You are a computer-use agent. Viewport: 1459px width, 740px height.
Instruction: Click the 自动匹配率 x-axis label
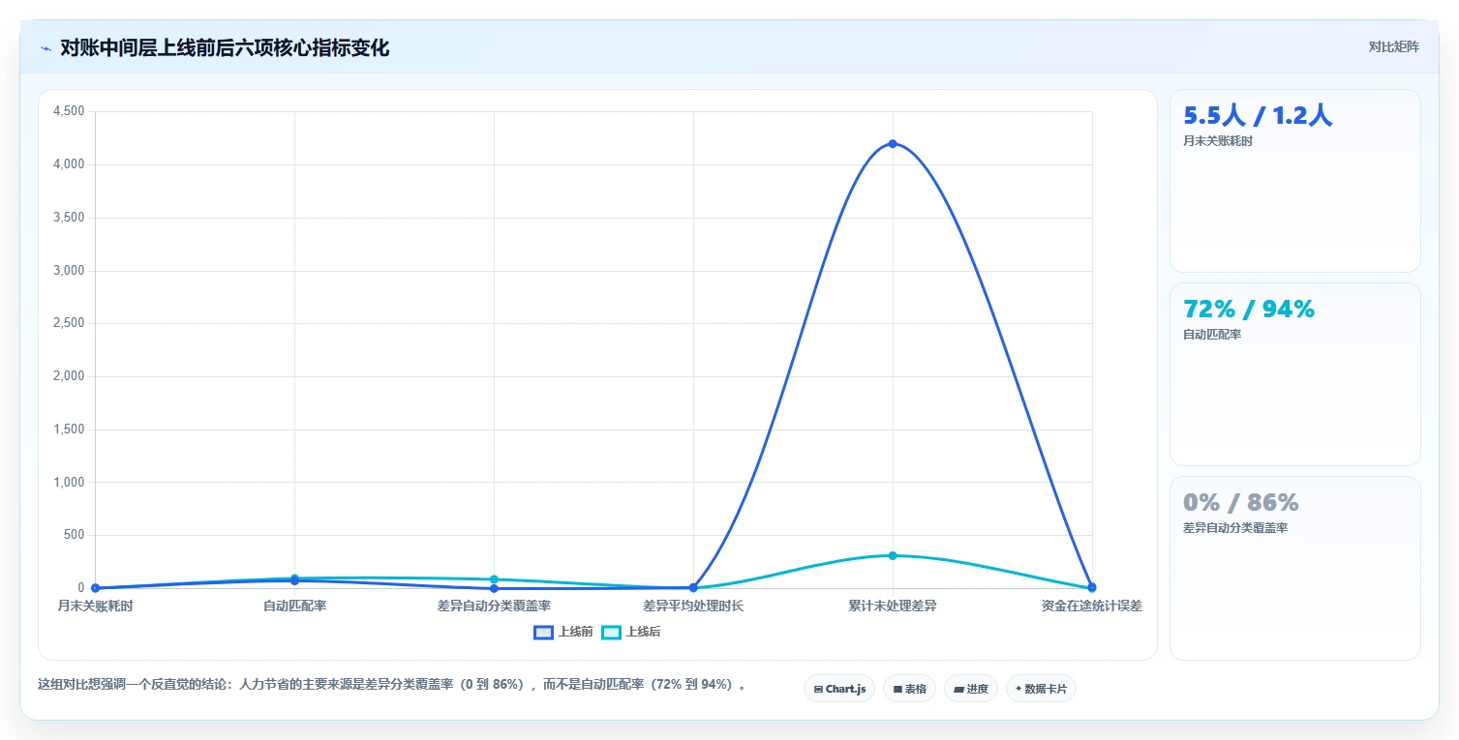pos(294,606)
